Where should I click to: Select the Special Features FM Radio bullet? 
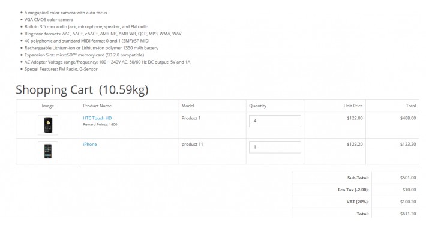pos(61,69)
